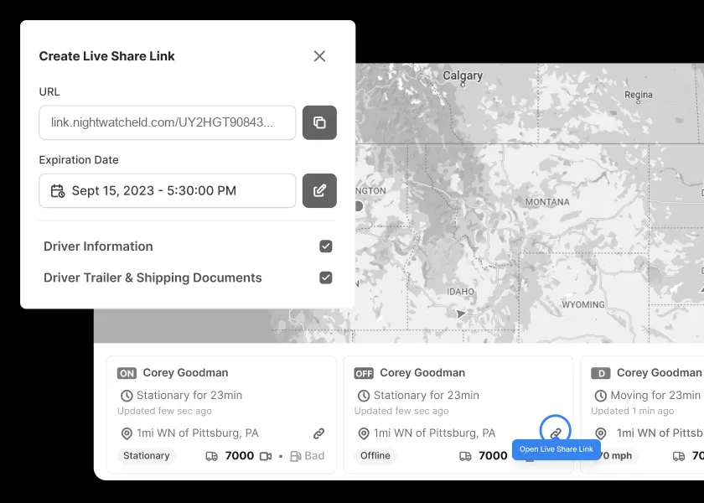Click vehicle number 7000 on the Stationary card

click(x=240, y=456)
